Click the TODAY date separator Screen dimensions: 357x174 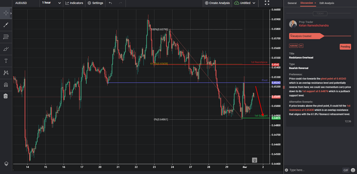(x=320, y=13)
